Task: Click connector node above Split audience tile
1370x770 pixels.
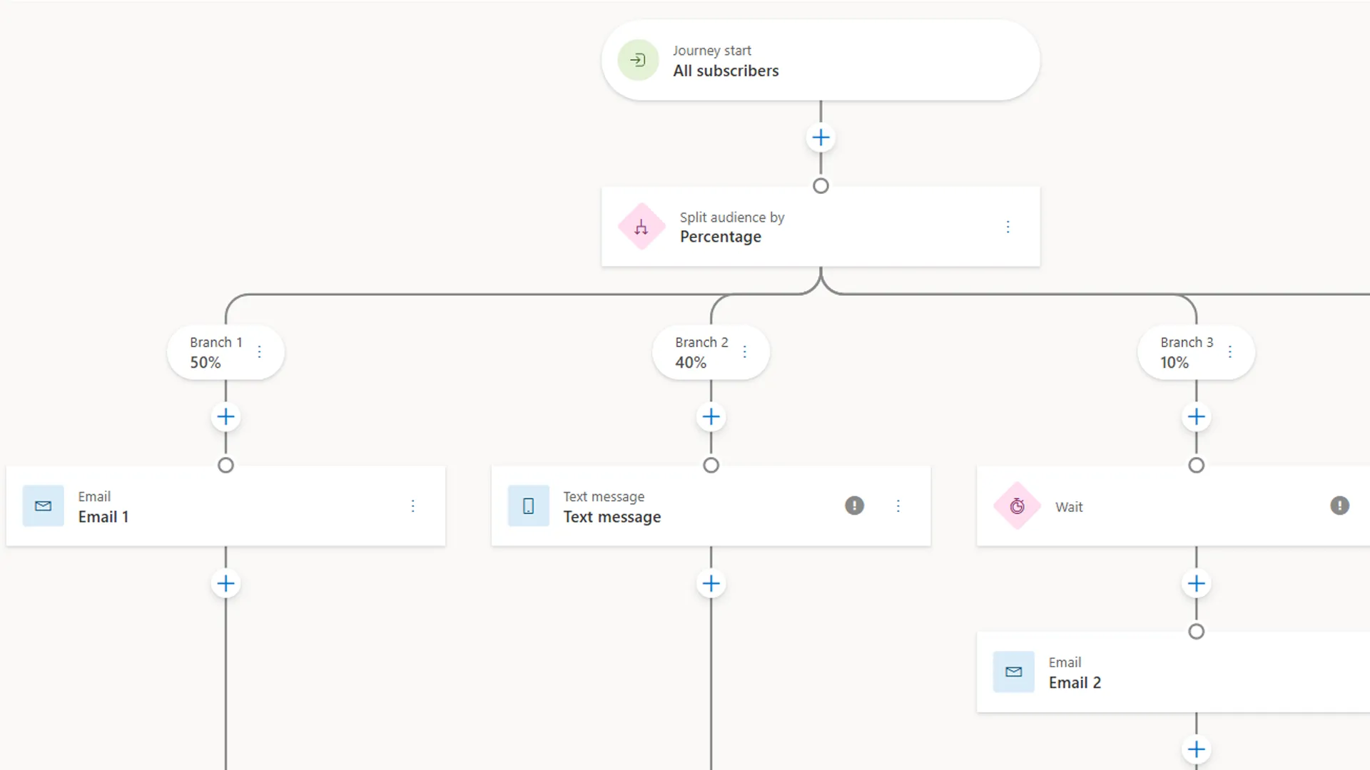Action: 821,186
